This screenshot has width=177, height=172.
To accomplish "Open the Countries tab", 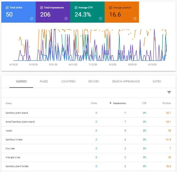I will click(68, 81).
